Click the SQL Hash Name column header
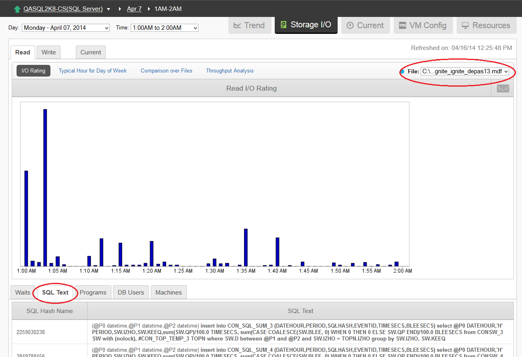 (x=50, y=311)
